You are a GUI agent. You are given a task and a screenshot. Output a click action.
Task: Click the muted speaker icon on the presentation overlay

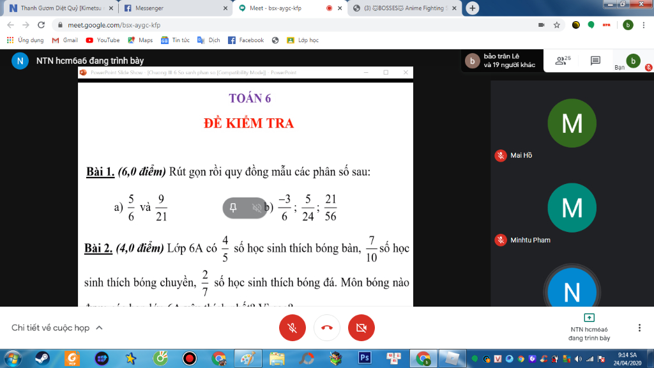click(x=257, y=208)
